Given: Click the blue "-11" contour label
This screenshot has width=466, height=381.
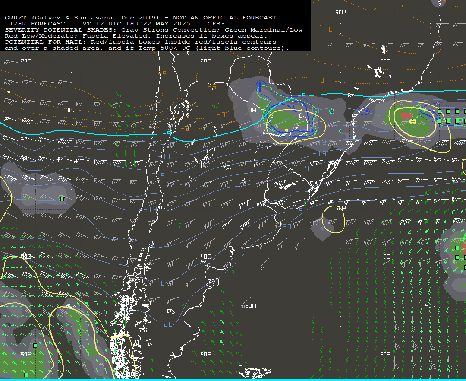Looking at the screenshot, I should (164, 156).
